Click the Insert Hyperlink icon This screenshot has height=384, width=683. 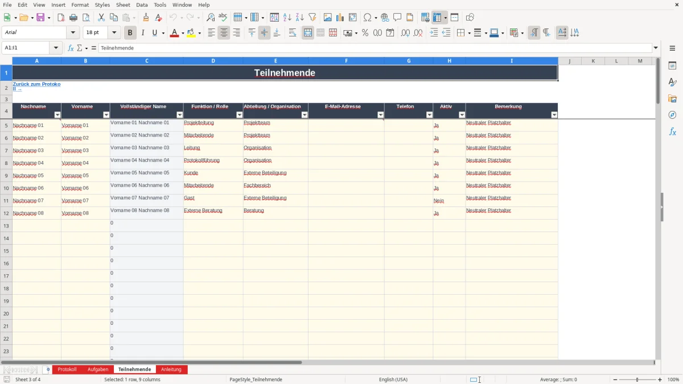click(x=385, y=18)
